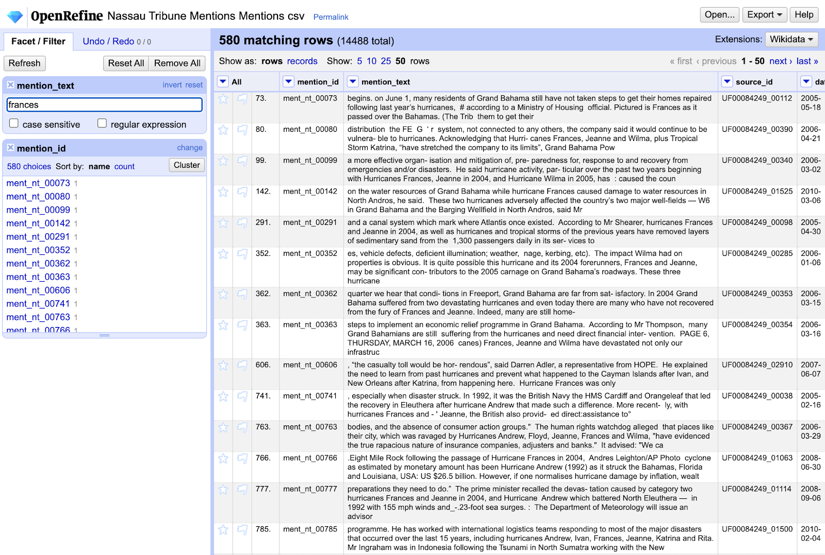Flag row 80
This screenshot has width=825, height=555.
pyautogui.click(x=242, y=130)
